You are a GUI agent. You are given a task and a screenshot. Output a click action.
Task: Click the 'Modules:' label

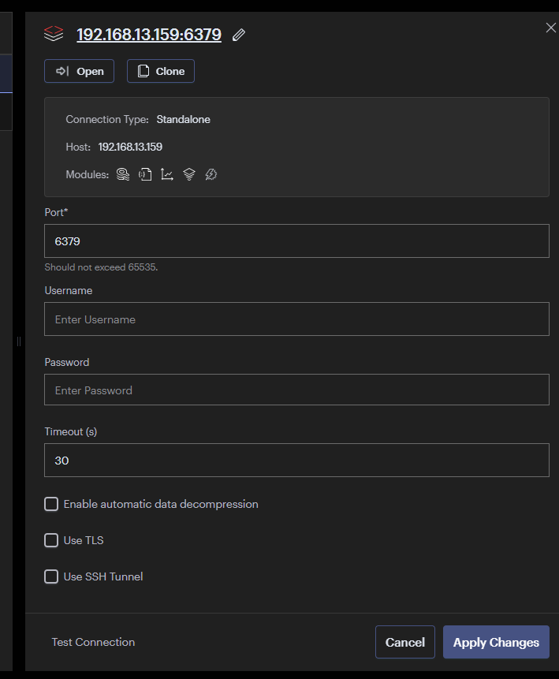(x=87, y=174)
